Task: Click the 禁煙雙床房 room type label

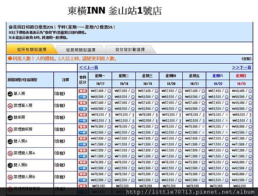Action: point(23,129)
